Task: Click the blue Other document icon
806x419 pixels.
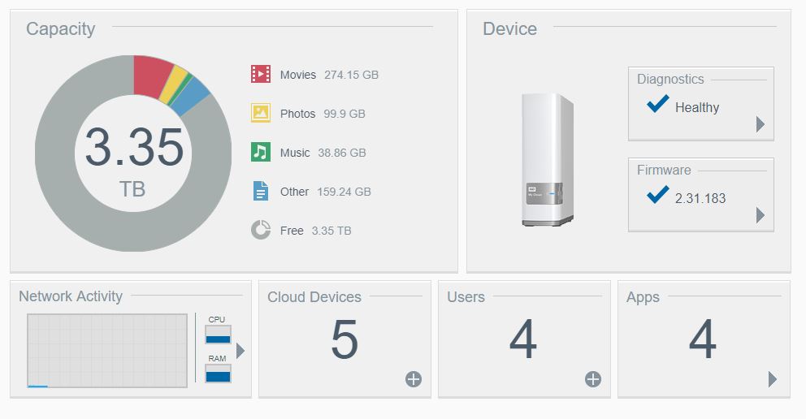Action: [261, 191]
